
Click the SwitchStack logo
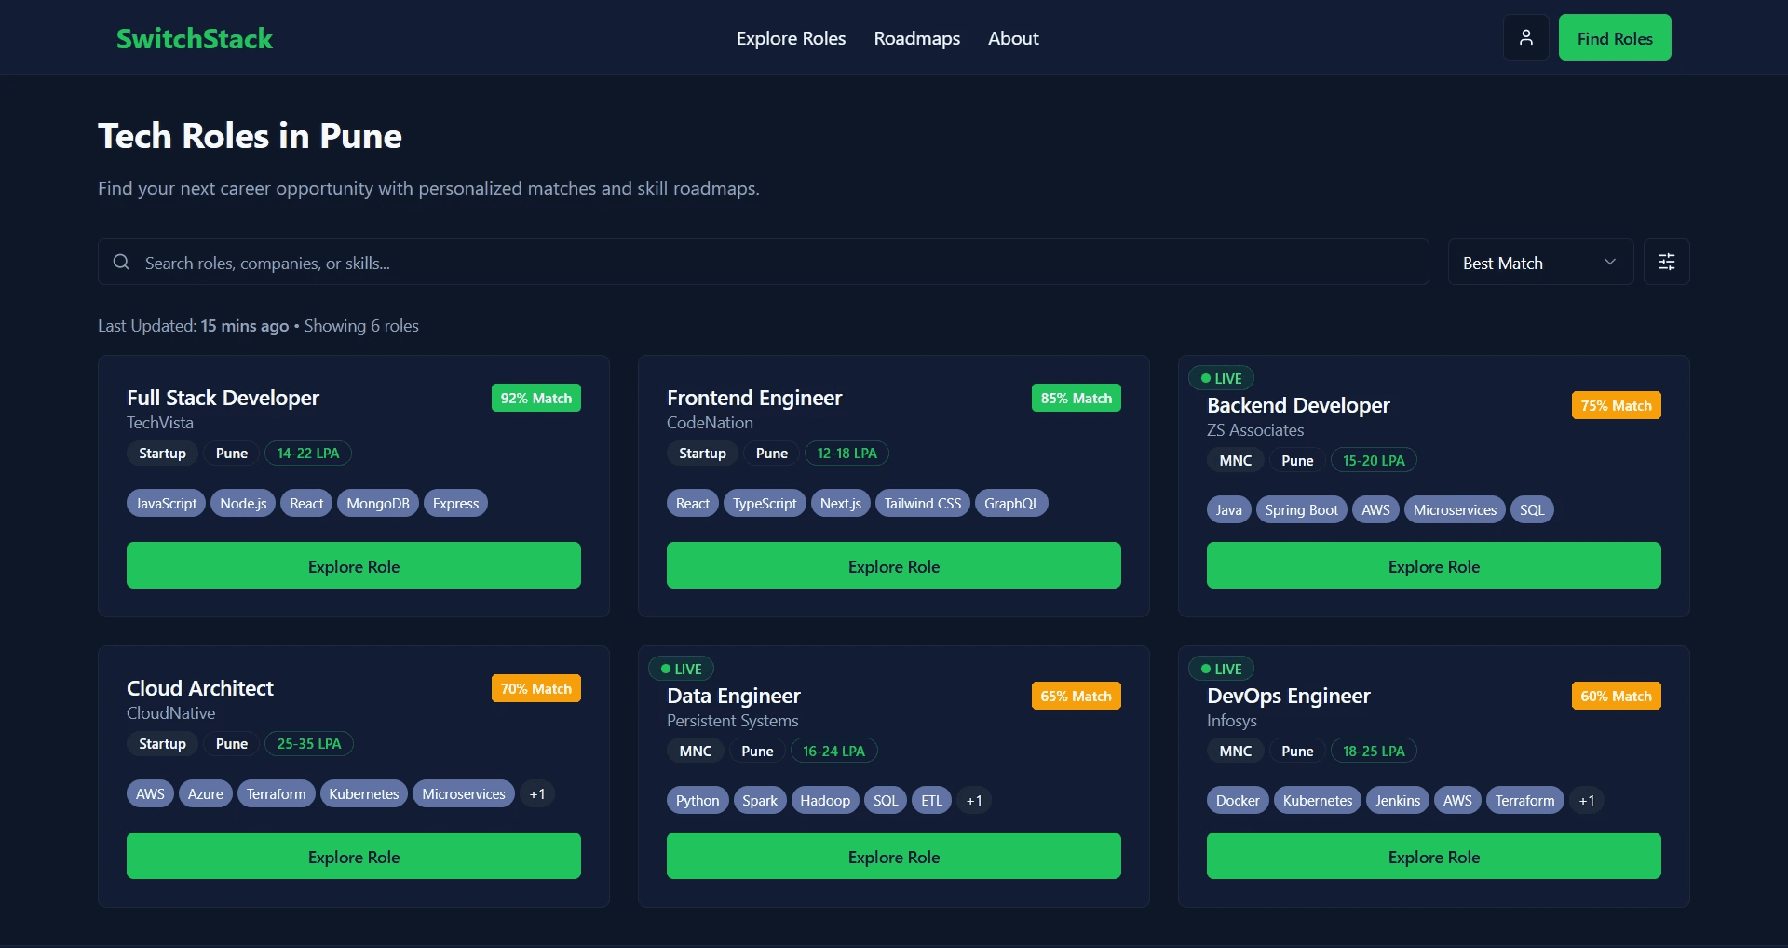(x=194, y=38)
